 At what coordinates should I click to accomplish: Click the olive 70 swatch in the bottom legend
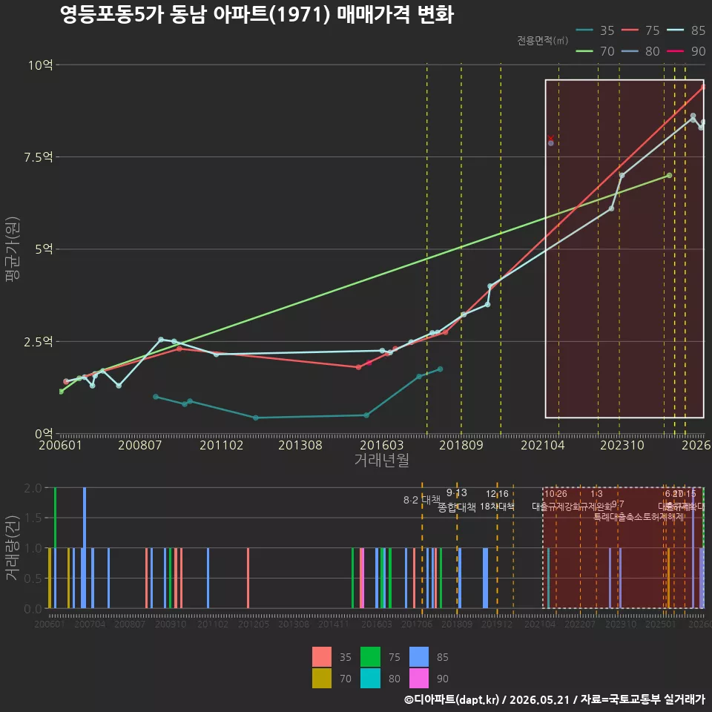(x=321, y=679)
